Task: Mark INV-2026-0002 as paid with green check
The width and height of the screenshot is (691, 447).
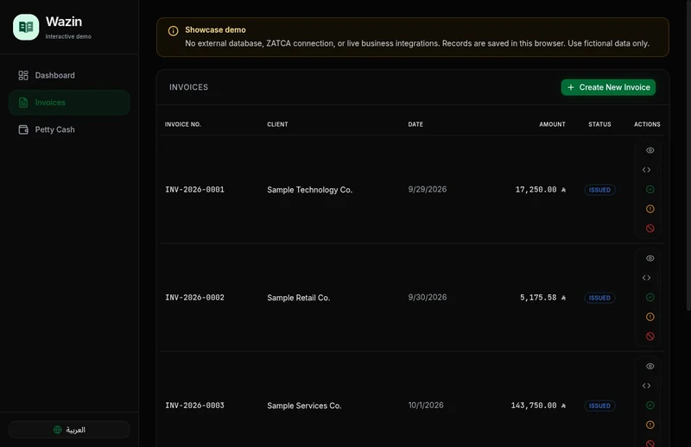Action: 650,297
